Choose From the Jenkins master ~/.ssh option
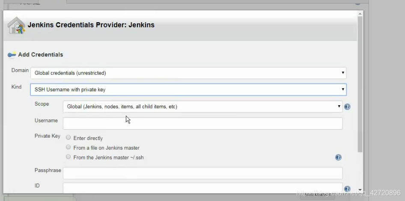The image size is (405, 201). coord(68,157)
